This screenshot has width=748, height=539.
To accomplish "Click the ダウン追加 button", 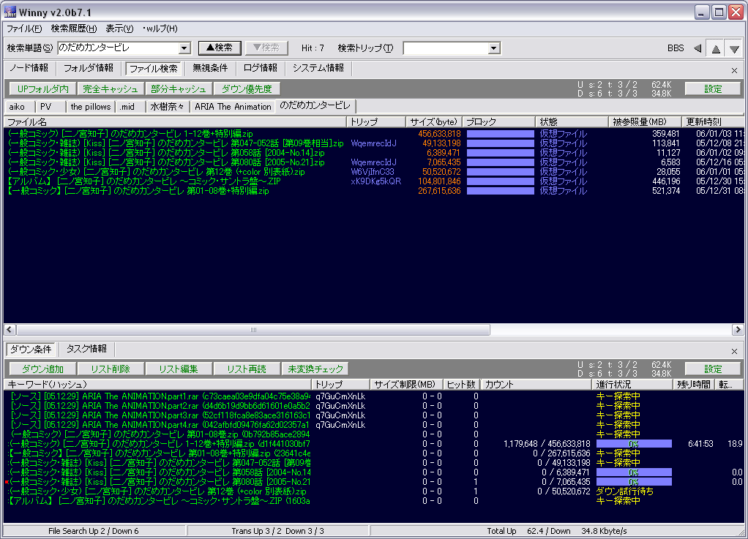I will tap(42, 369).
